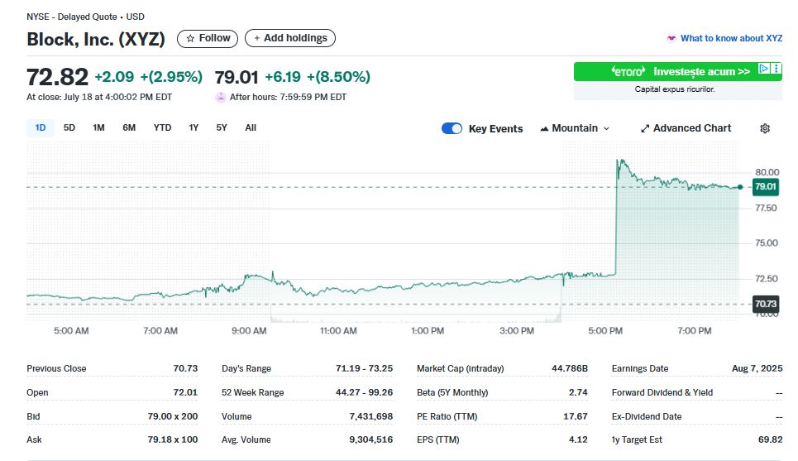Viewport: 798px width, 461px height.
Task: Click Volume value 7,431,698
Action: [x=371, y=416]
